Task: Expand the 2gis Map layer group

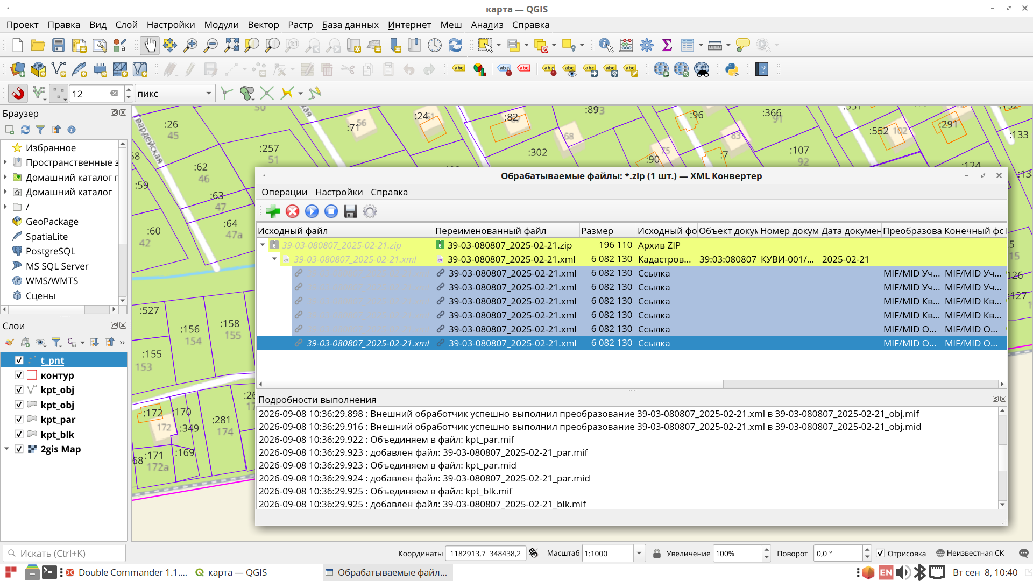Action: coord(6,449)
